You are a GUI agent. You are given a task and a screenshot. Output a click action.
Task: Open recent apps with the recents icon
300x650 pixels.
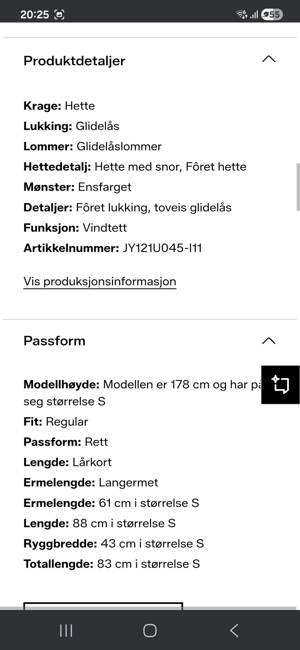click(x=66, y=630)
